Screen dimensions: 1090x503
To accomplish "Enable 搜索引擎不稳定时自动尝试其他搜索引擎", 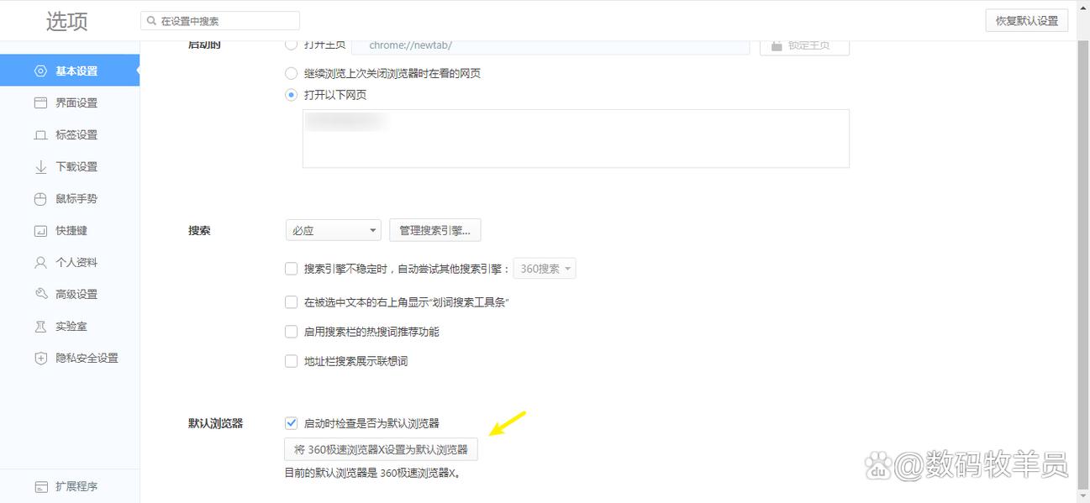I will pos(291,268).
